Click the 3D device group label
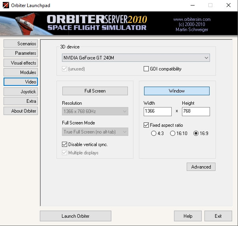Image resolution: width=238 pixels, height=226 pixels. point(70,47)
